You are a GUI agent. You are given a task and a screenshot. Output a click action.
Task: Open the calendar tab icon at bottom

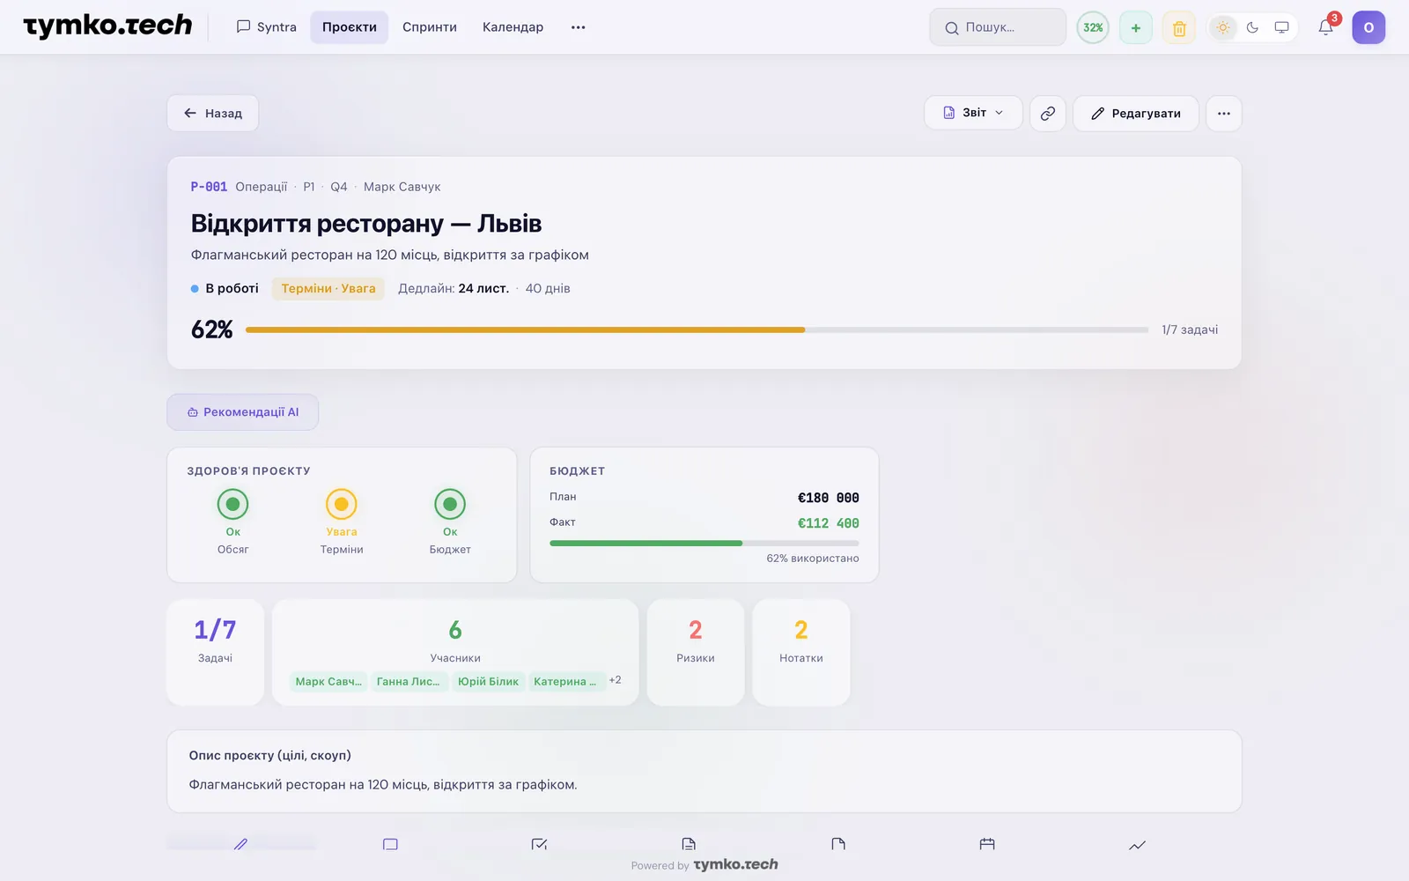(x=987, y=844)
